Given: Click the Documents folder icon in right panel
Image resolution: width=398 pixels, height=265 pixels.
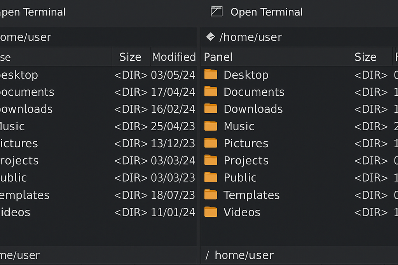Looking at the screenshot, I should coord(211,91).
